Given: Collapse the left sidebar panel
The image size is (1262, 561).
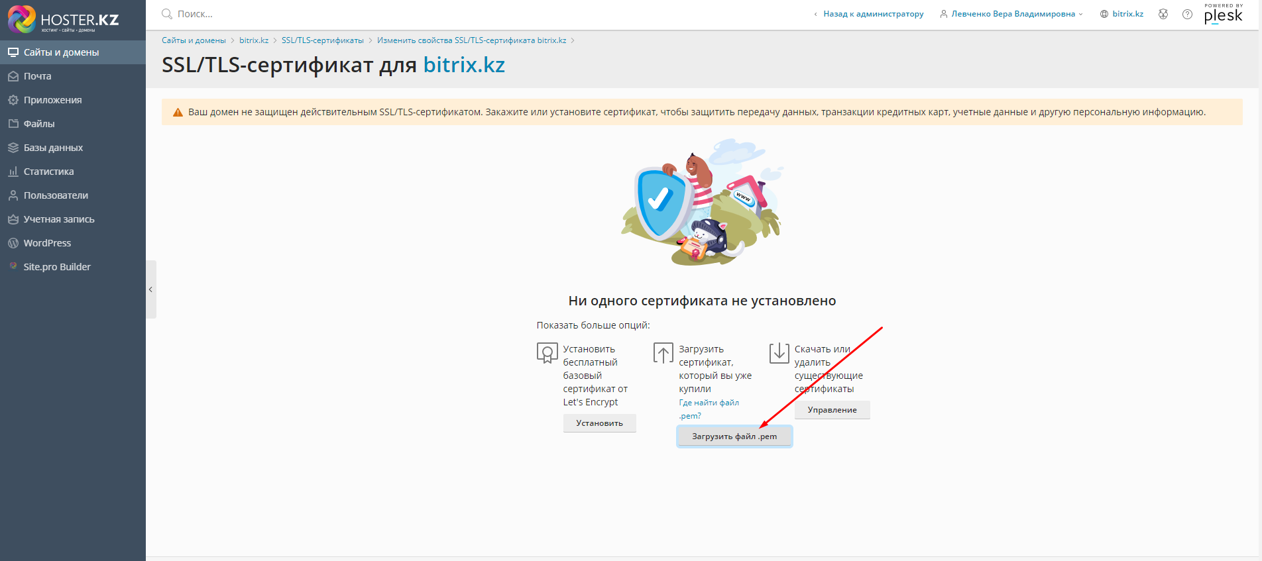Looking at the screenshot, I should (151, 289).
